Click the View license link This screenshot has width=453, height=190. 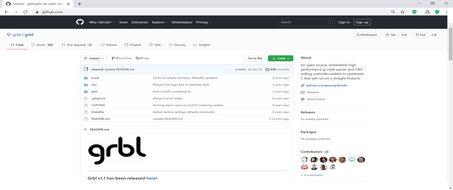point(313,99)
